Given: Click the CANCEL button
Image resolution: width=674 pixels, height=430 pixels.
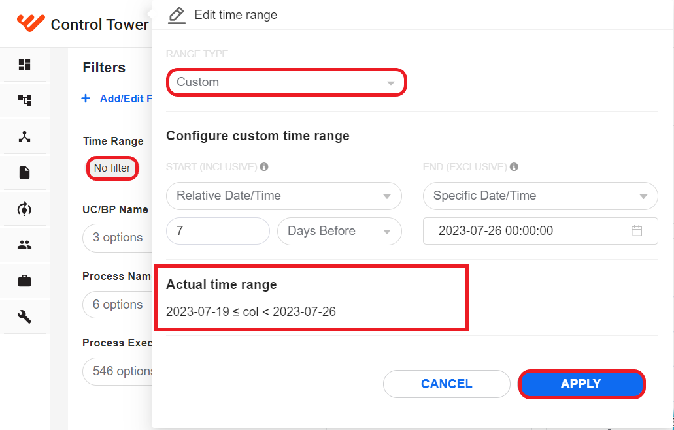Looking at the screenshot, I should click(447, 384).
